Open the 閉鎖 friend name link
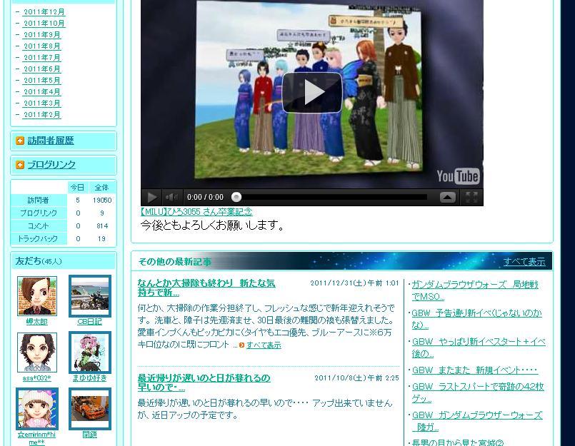Image resolution: width=575 pixels, height=446 pixels. pyautogui.click(x=90, y=435)
